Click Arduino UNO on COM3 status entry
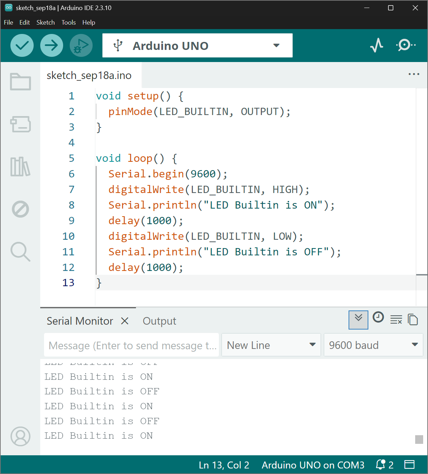 coord(313,465)
